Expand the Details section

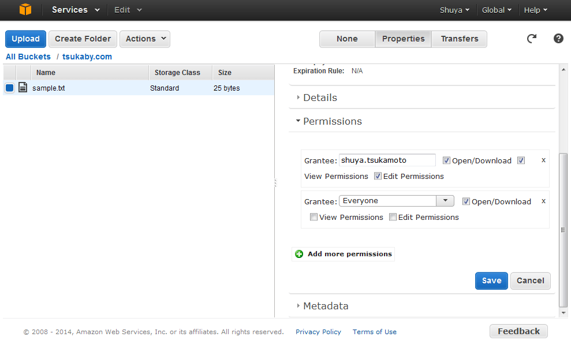pos(320,98)
